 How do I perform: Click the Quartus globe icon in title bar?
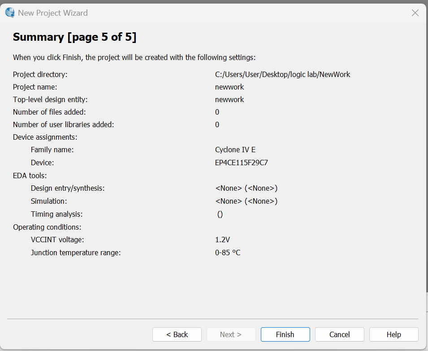click(10, 13)
